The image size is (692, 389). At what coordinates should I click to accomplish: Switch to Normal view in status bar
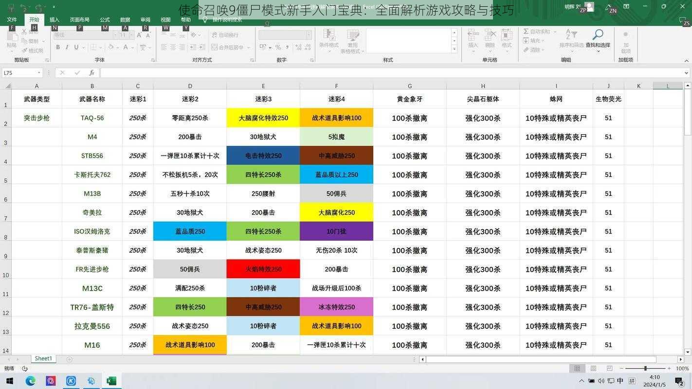coord(577,369)
